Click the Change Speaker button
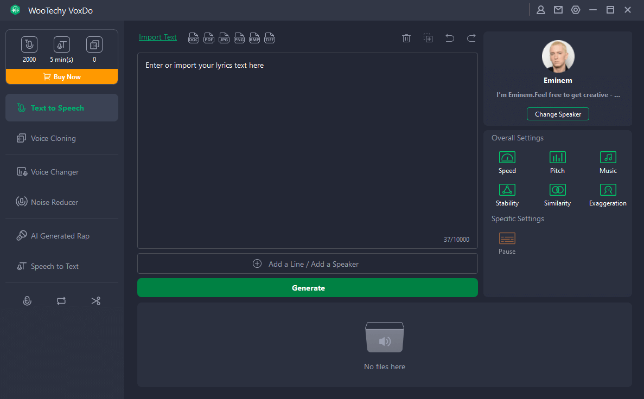This screenshot has height=399, width=644. pyautogui.click(x=558, y=114)
